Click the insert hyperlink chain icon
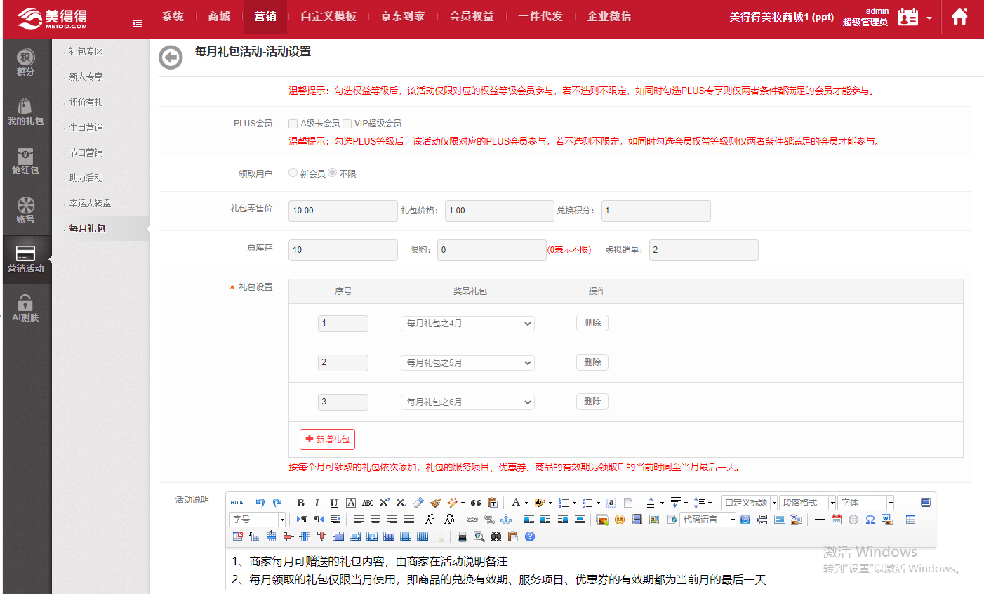Image resolution: width=984 pixels, height=594 pixels. click(x=472, y=520)
